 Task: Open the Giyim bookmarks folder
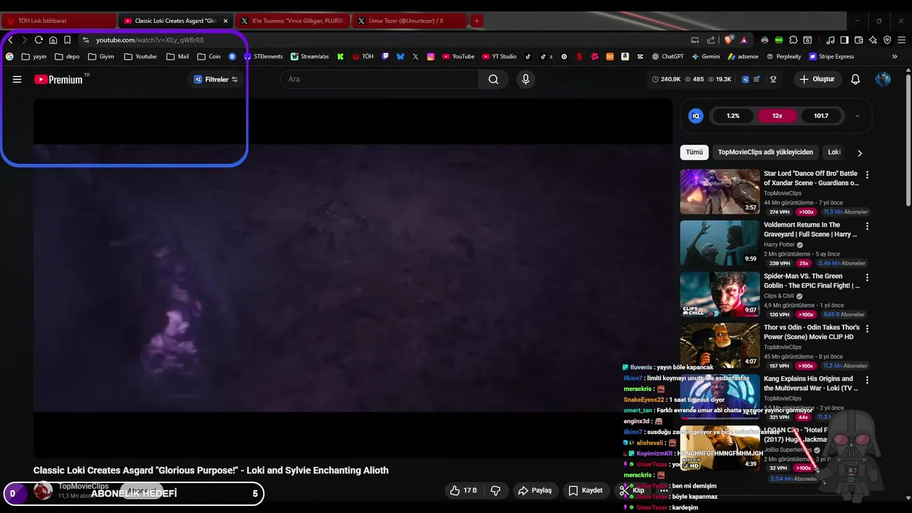[x=100, y=56]
